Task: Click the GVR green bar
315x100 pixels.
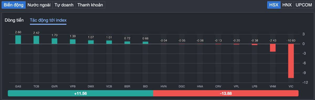Action: pyautogui.click(x=54, y=41)
